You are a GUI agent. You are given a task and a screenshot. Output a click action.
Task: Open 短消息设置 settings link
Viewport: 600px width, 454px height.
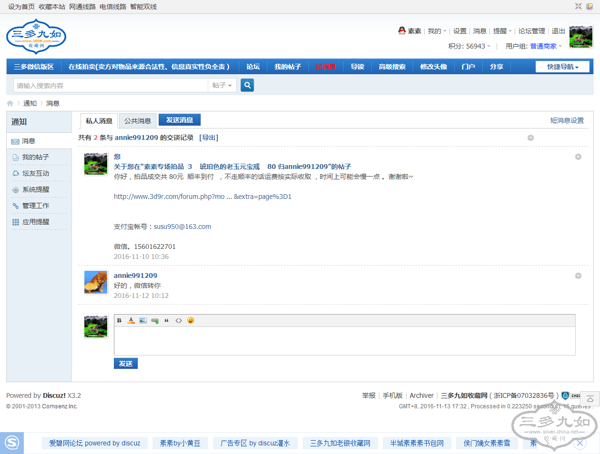567,120
